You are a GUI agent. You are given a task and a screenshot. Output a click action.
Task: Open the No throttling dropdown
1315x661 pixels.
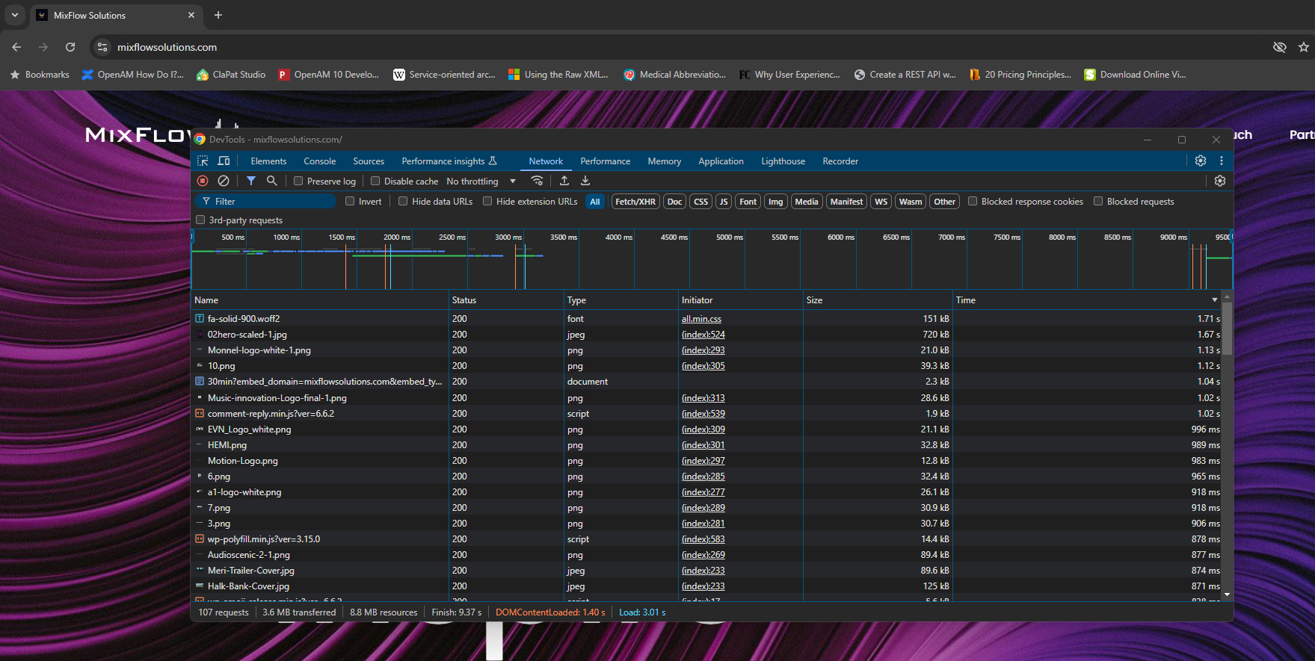(x=481, y=181)
